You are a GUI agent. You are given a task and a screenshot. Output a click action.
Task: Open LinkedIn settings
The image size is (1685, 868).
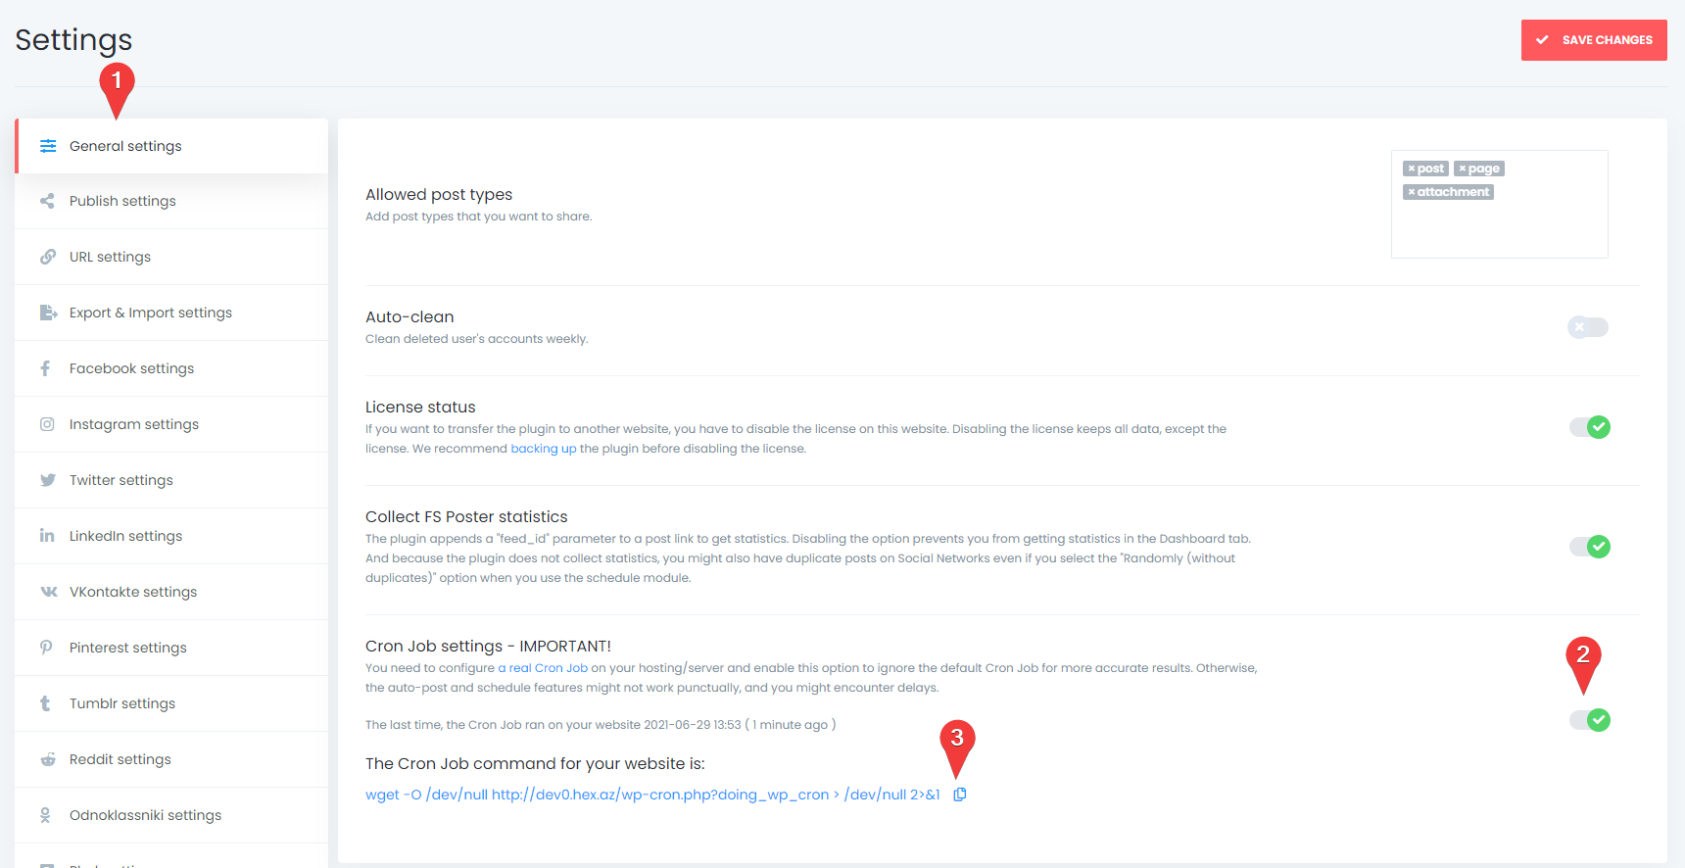coord(171,536)
